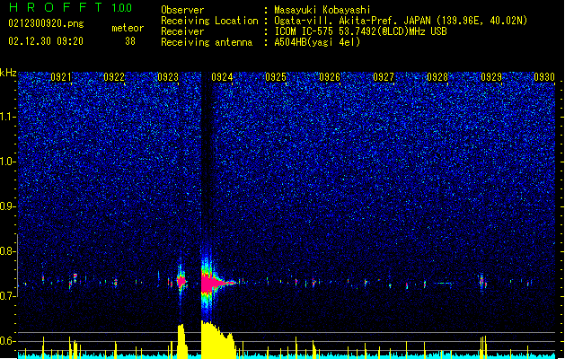Click the 0925 time marker
The width and height of the screenshot is (565, 359).
tap(276, 77)
